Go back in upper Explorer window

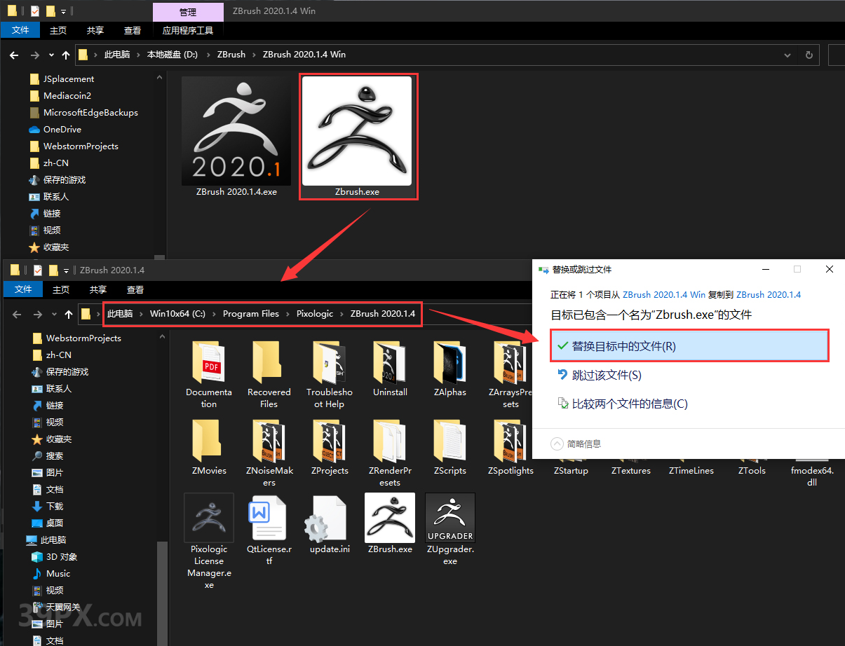(14, 55)
